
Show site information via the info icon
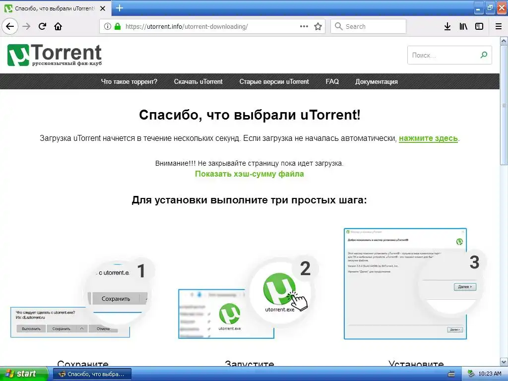[x=107, y=26]
